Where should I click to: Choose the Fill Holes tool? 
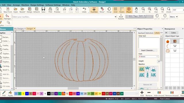(x=5, y=86)
